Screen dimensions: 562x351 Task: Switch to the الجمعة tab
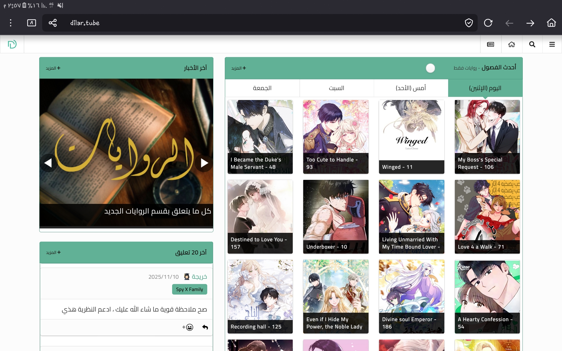262,88
